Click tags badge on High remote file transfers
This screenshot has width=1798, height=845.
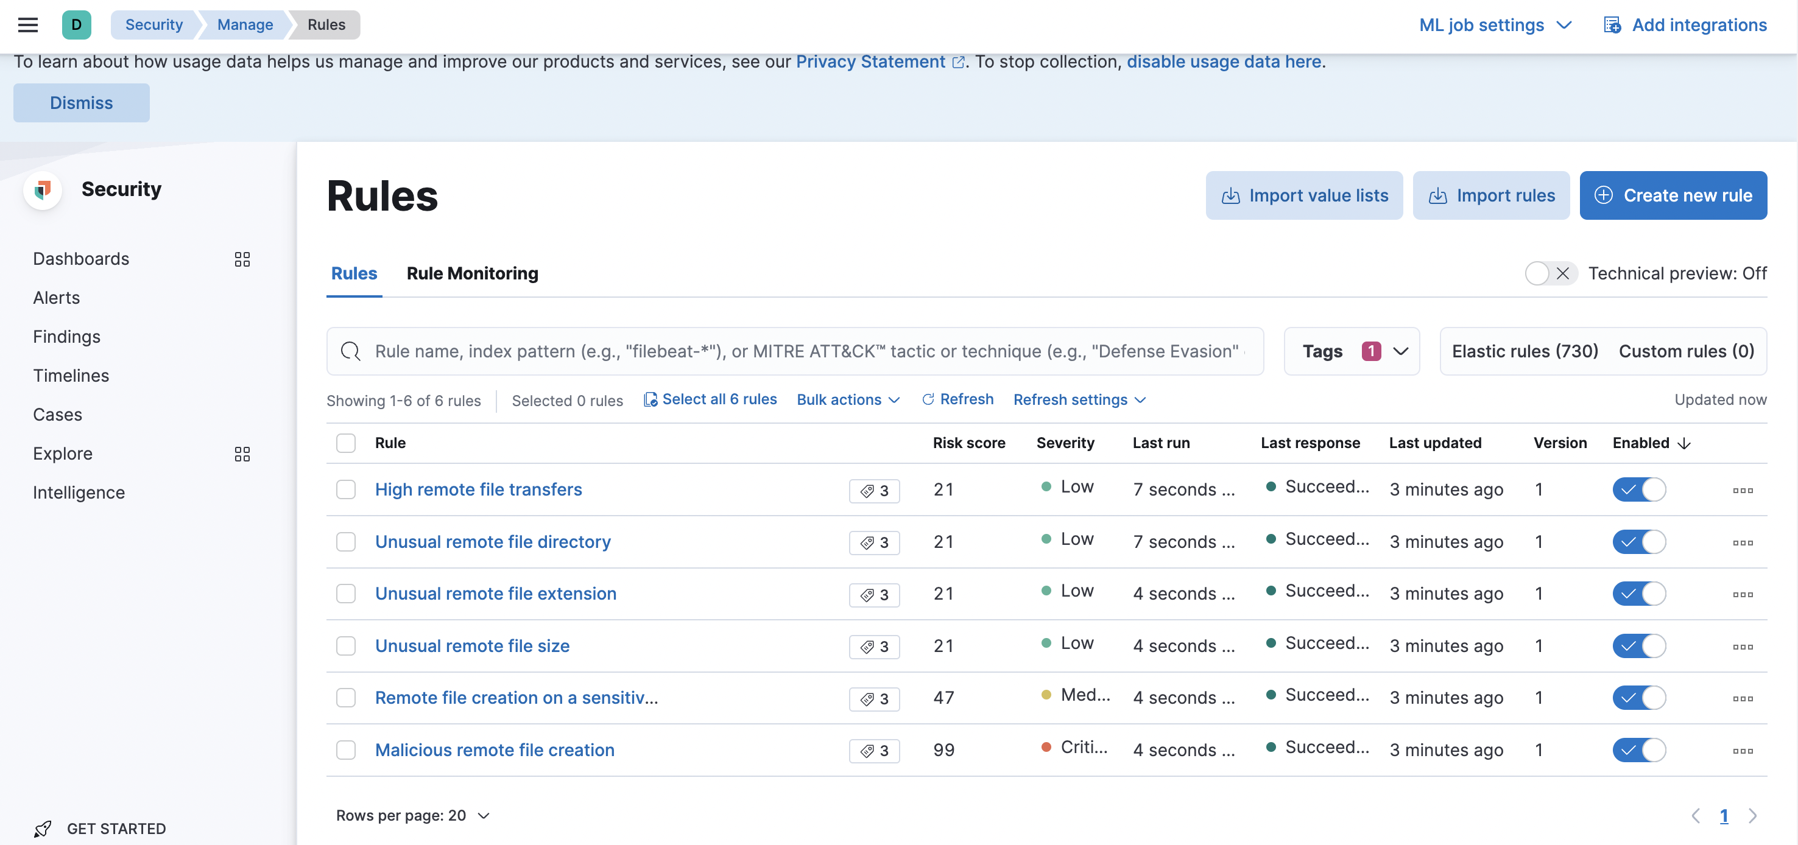pos(874,491)
